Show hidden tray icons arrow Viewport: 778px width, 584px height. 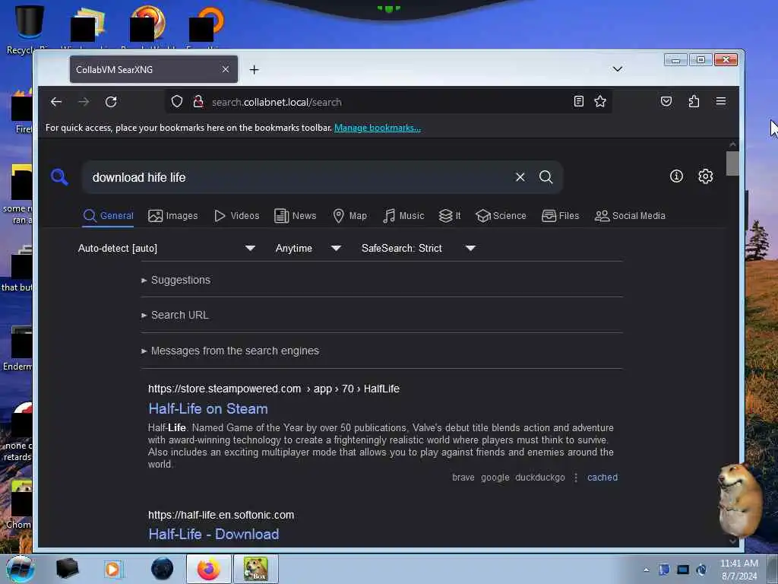(x=646, y=570)
